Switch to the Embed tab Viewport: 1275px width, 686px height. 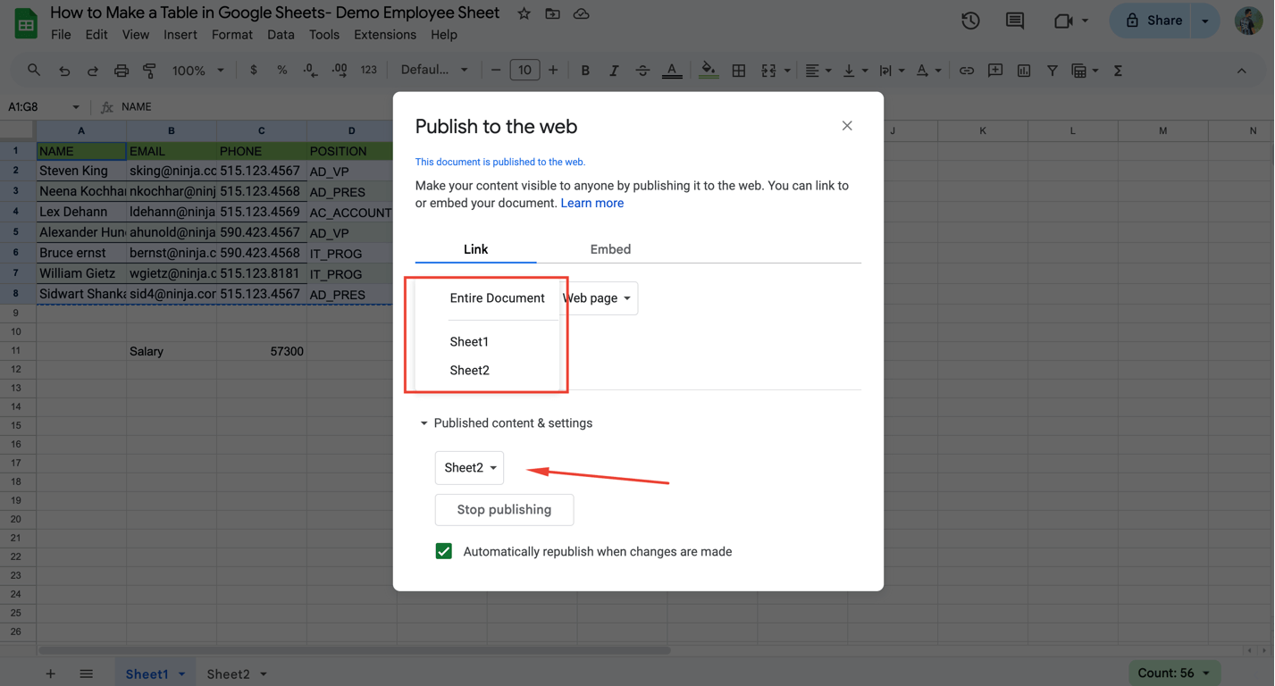coord(610,249)
